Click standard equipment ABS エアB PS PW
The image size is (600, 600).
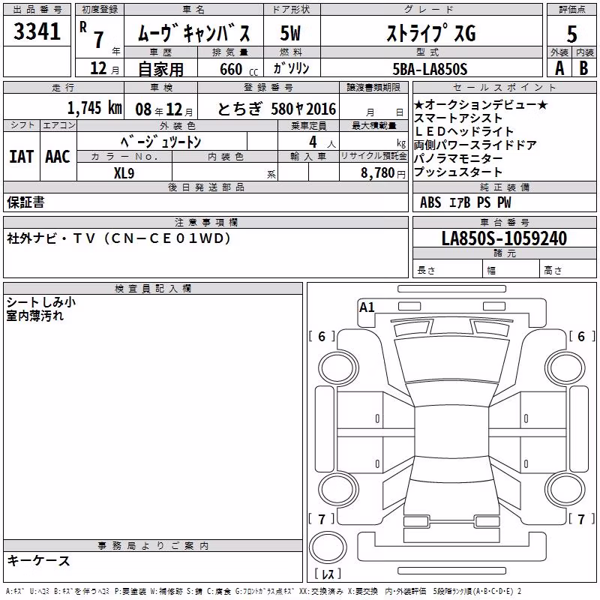(465, 202)
